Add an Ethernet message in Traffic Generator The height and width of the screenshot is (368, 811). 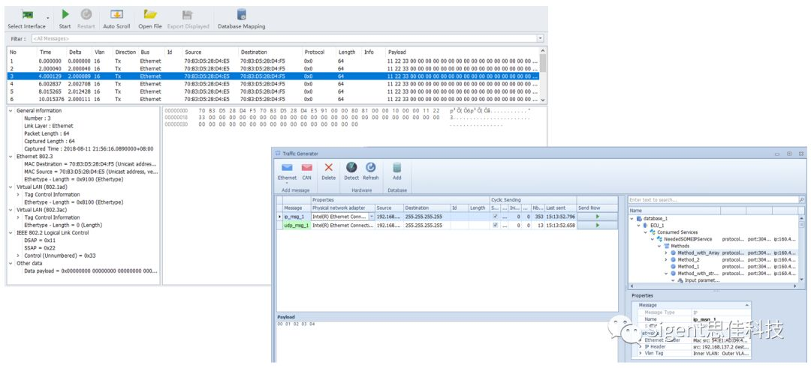(x=287, y=171)
